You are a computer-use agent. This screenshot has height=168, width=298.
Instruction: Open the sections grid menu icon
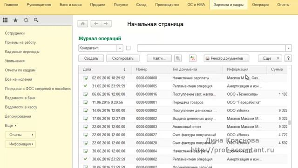click(5, 20)
